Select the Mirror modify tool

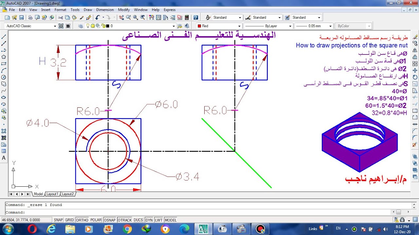click(415, 50)
